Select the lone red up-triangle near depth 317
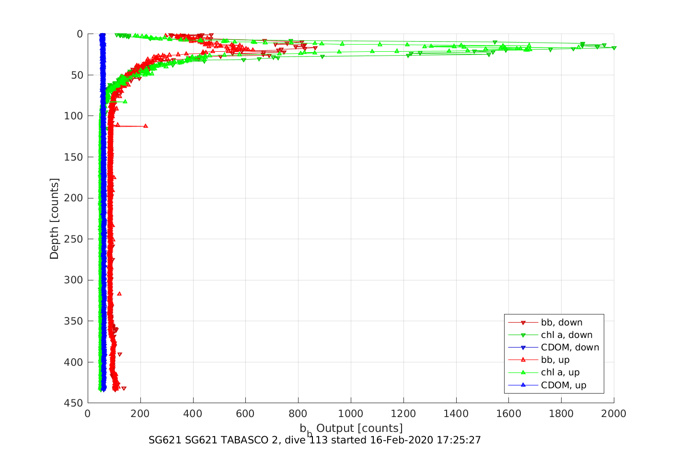This screenshot has width=679, height=453. pos(119,293)
